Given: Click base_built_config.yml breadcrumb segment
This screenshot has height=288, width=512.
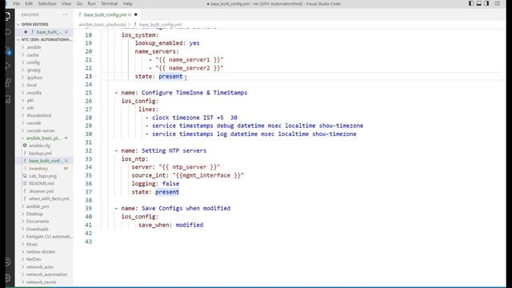Looking at the screenshot, I should (160, 25).
